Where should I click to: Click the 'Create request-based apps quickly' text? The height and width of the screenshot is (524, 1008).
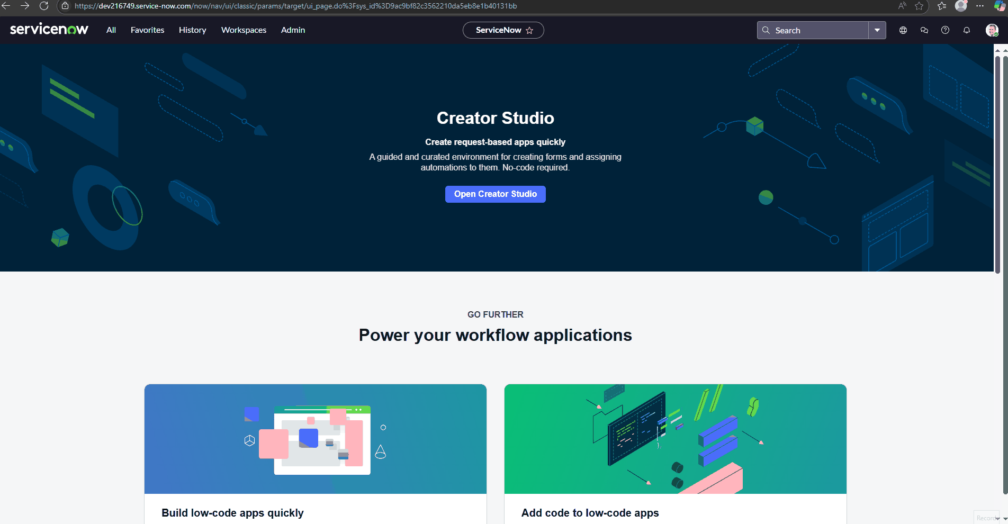pyautogui.click(x=496, y=142)
